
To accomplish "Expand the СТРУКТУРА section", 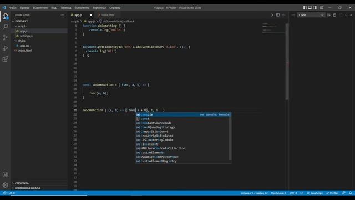I will (x=39, y=183).
